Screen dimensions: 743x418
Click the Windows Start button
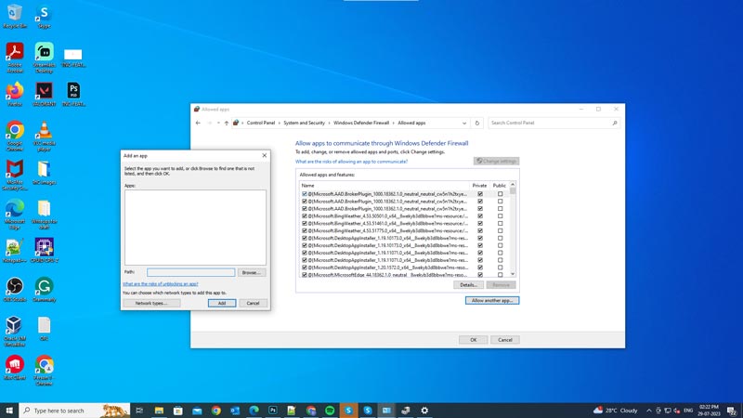click(x=9, y=411)
